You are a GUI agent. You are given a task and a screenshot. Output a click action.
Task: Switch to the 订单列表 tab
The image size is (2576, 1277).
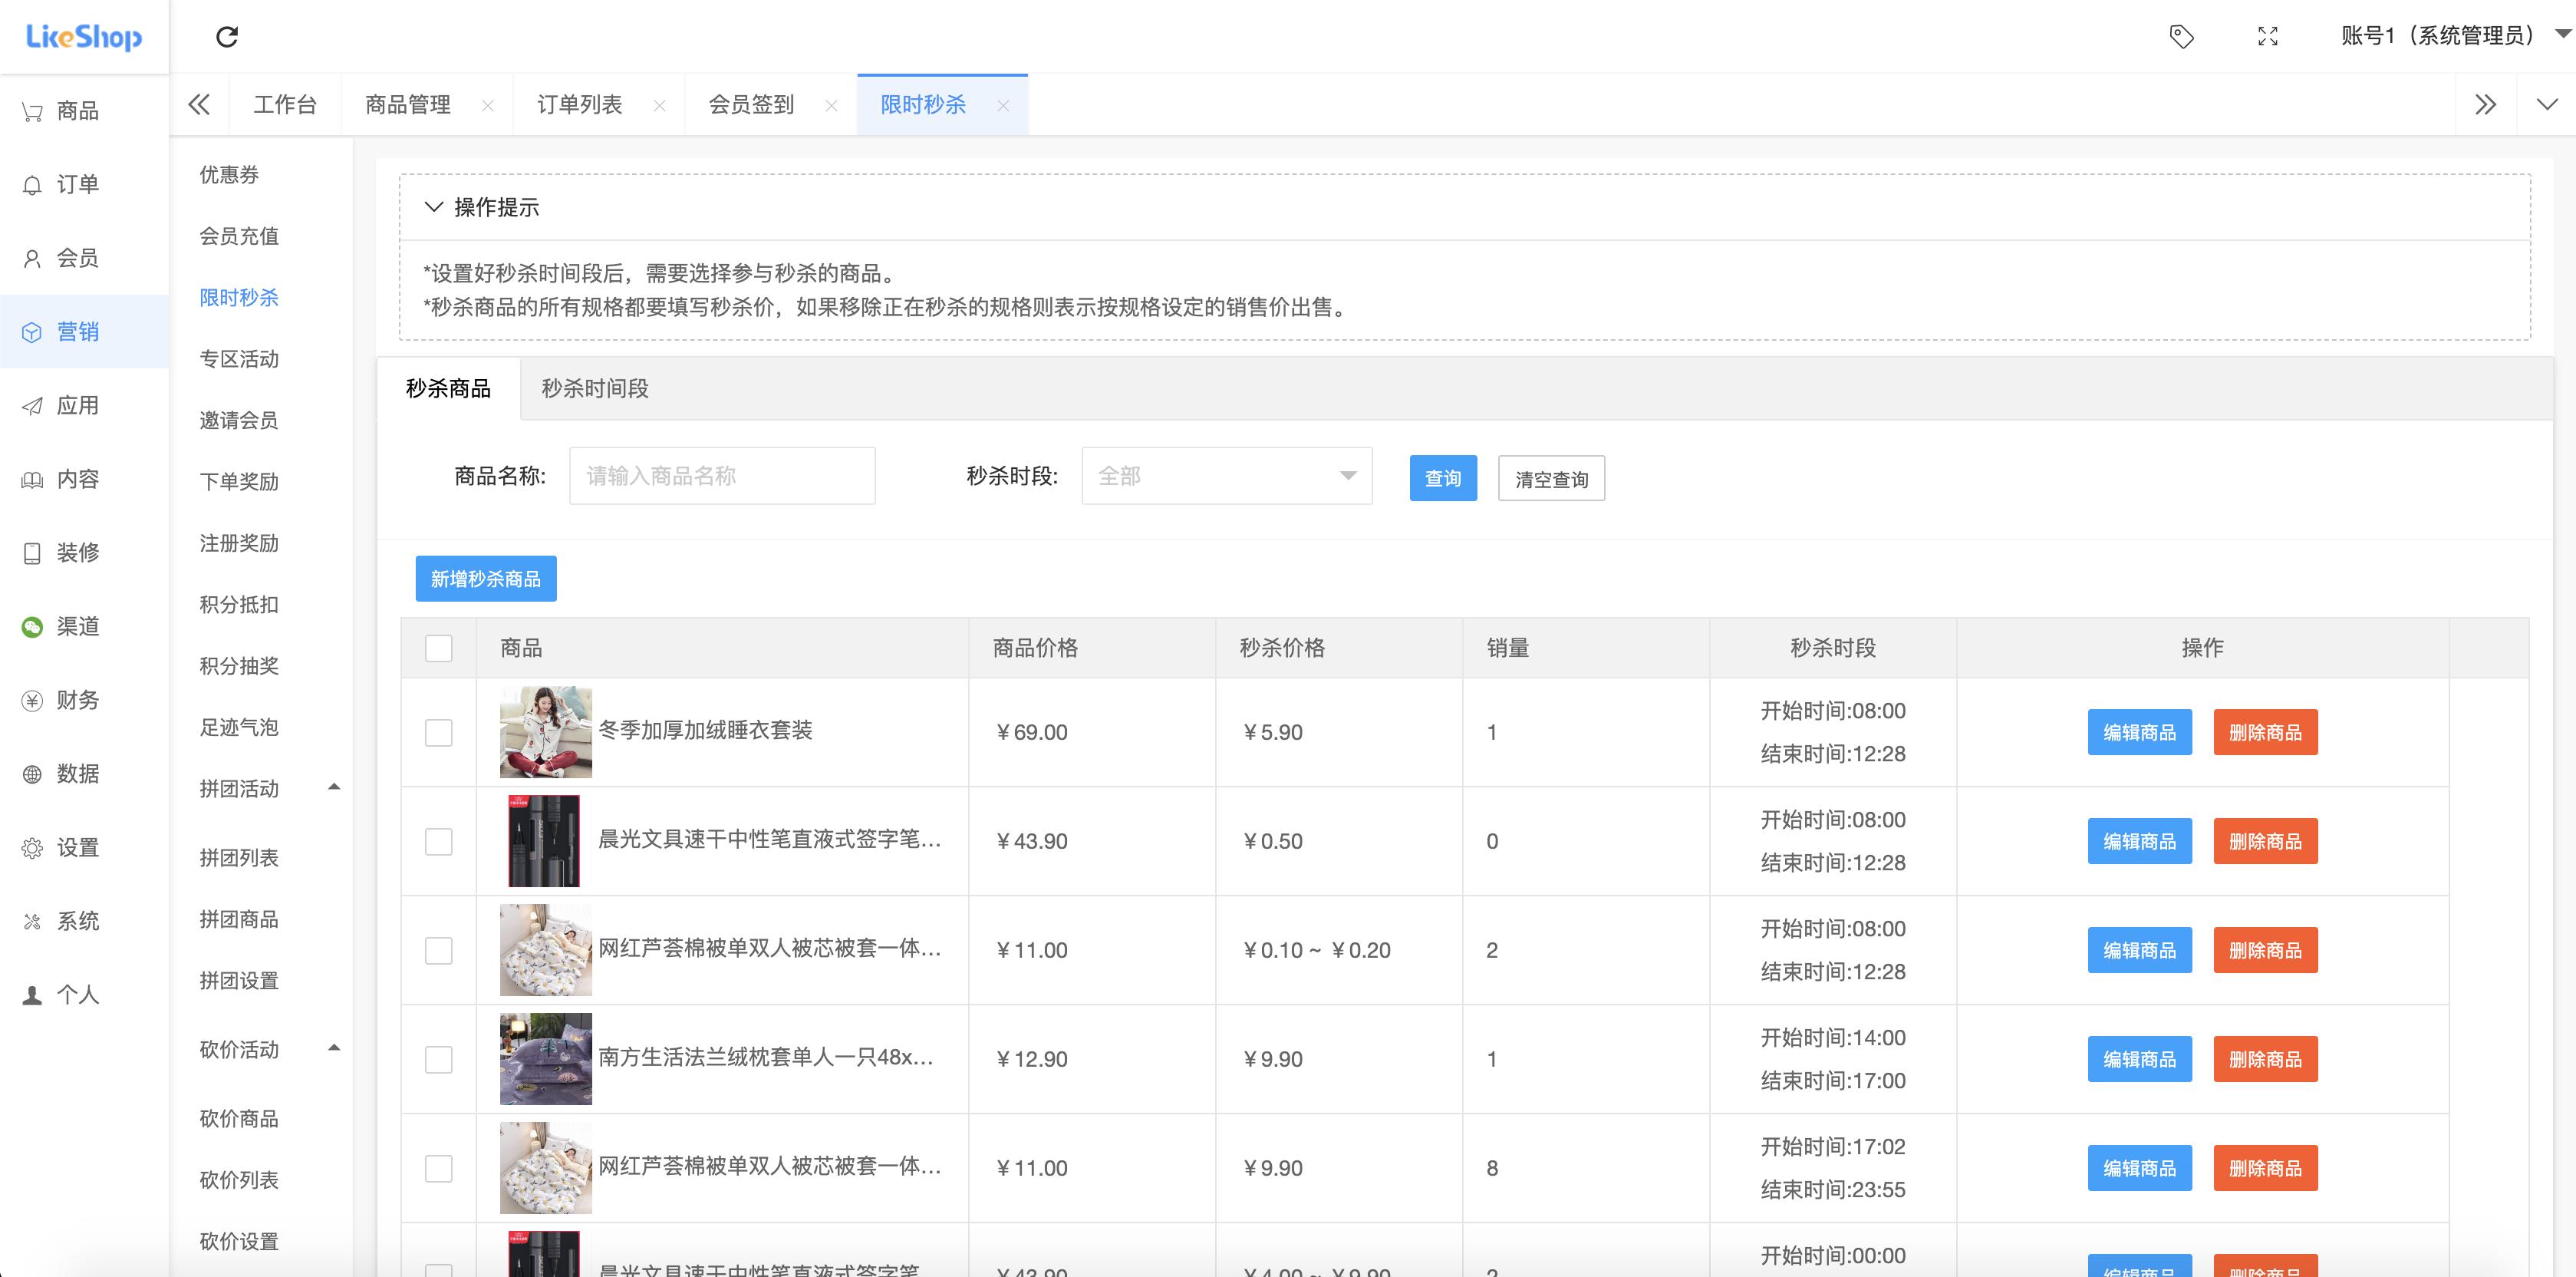578,103
